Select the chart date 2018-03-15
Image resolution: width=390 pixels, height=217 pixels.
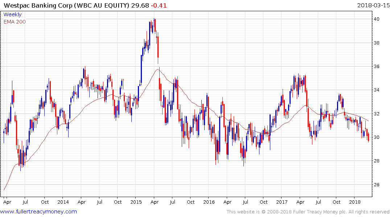pos(373,5)
